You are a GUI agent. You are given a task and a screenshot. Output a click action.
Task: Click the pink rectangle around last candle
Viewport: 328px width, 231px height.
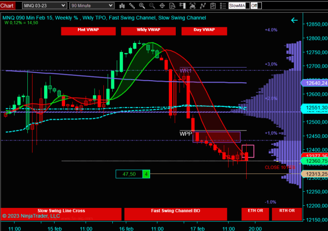248,151
